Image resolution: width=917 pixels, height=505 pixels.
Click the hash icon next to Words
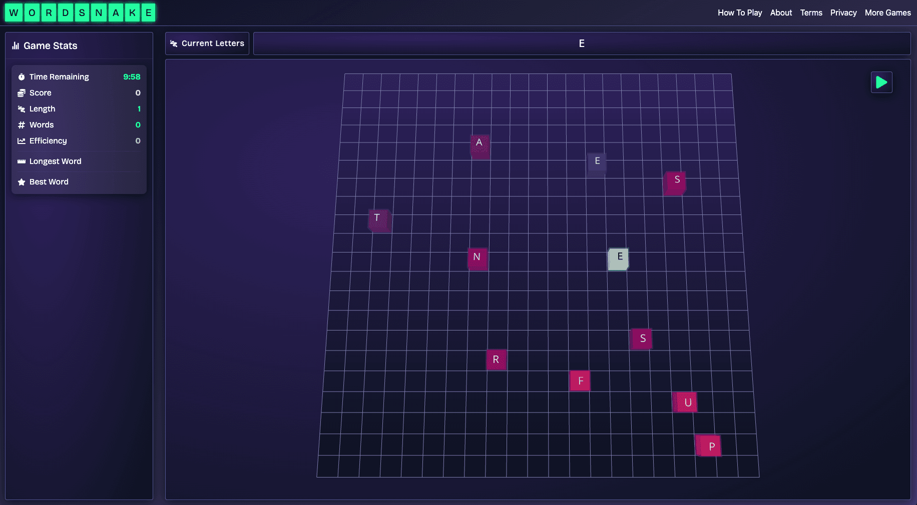click(22, 125)
